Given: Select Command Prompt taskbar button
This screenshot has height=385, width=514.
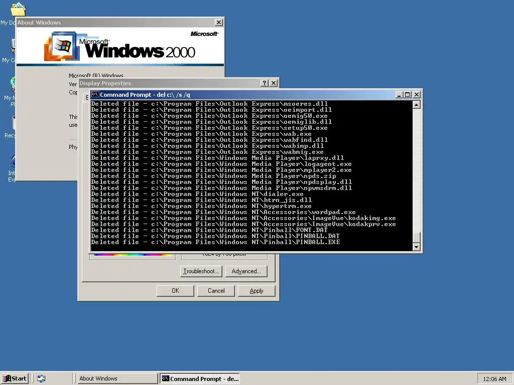Looking at the screenshot, I should click(x=200, y=378).
